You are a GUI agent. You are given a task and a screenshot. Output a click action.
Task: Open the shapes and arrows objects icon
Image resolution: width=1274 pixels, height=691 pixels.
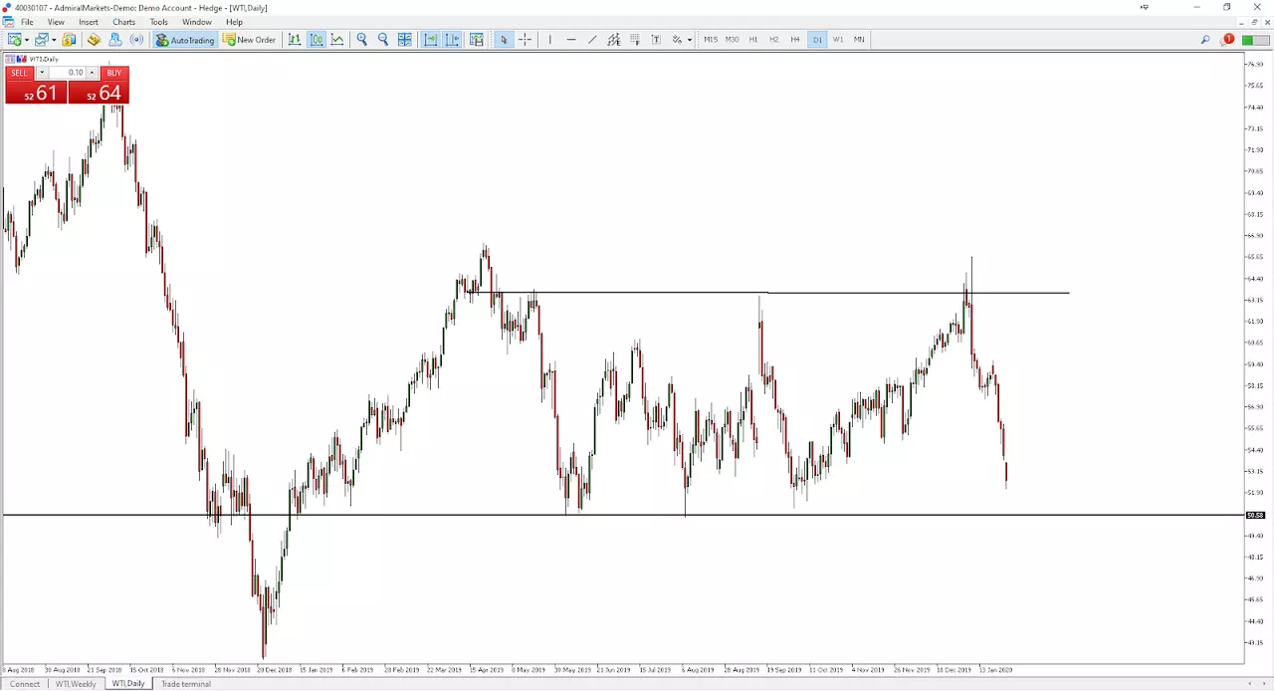coord(677,40)
